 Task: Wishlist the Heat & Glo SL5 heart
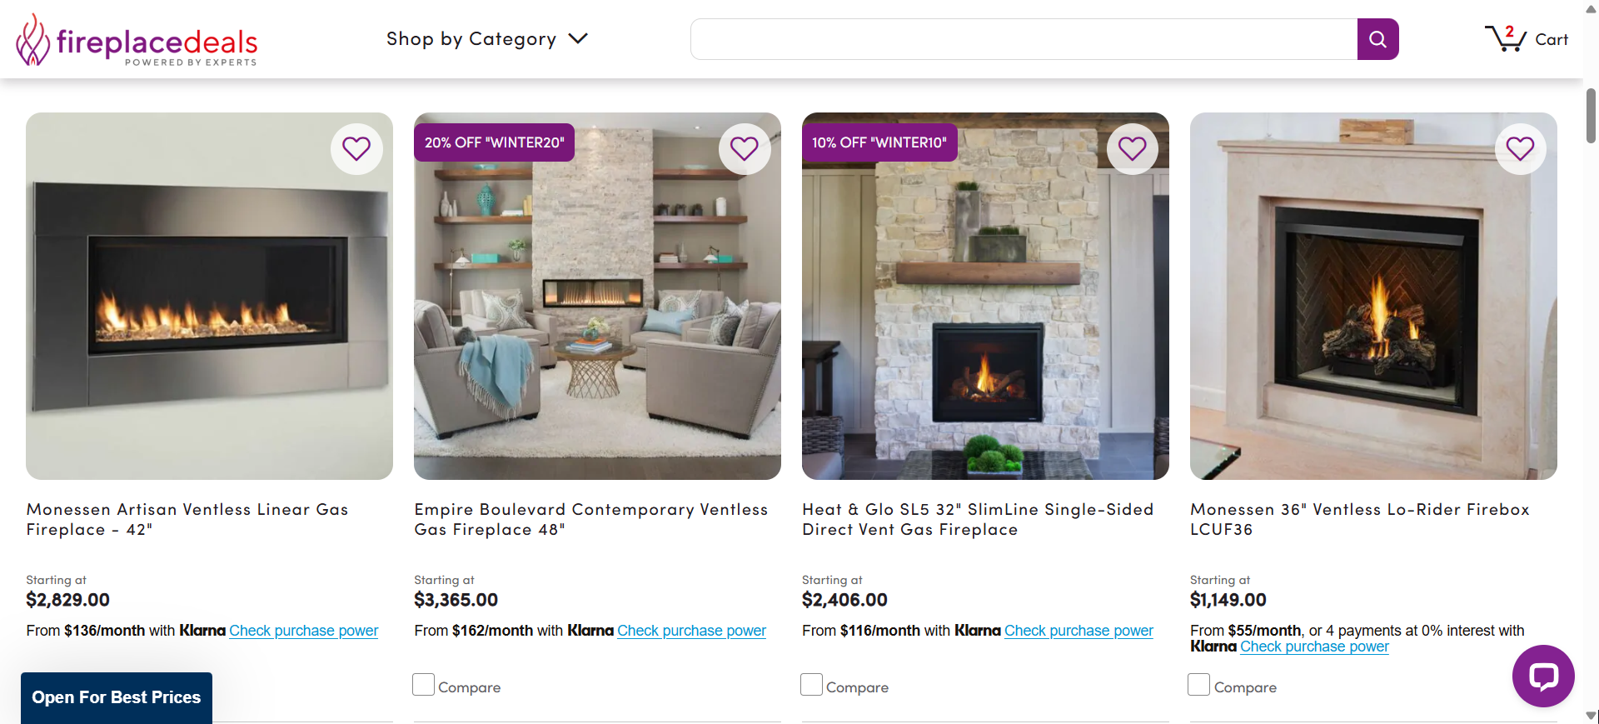[1133, 149]
